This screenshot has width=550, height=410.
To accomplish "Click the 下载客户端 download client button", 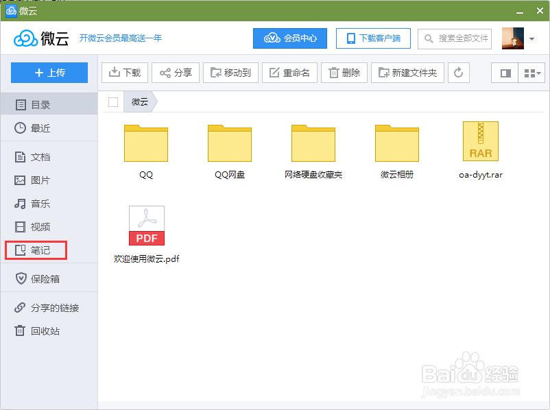I will (x=373, y=38).
